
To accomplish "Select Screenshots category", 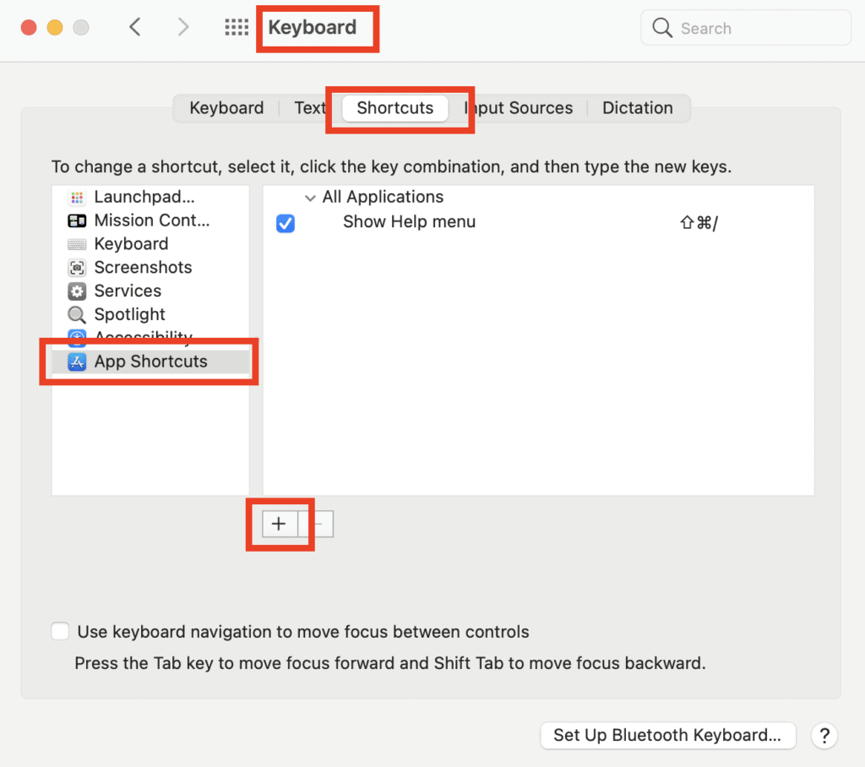I will [x=150, y=268].
